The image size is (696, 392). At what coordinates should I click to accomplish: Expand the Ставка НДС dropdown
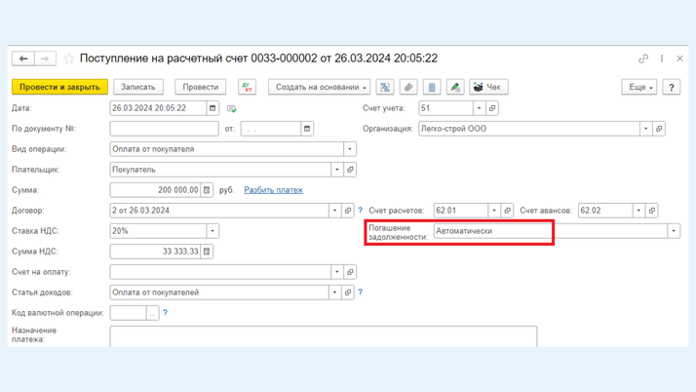(x=213, y=231)
